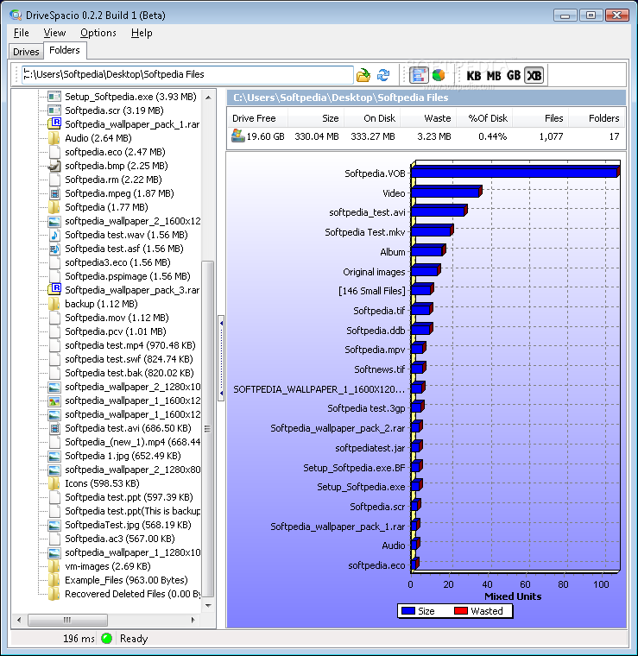Open the Help menu
The image size is (638, 656).
pyautogui.click(x=142, y=33)
